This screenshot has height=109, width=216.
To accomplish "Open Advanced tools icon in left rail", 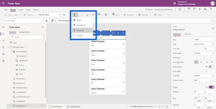I will pyautogui.click(x=3, y=61).
